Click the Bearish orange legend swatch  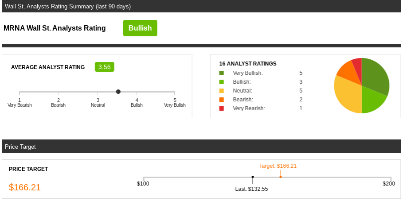[x=222, y=100]
